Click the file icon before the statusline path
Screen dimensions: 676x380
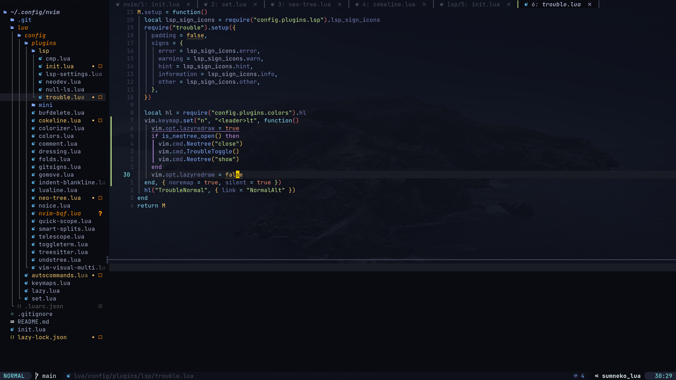click(69, 376)
